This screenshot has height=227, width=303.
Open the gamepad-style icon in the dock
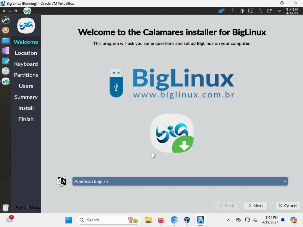[x=6, y=71]
